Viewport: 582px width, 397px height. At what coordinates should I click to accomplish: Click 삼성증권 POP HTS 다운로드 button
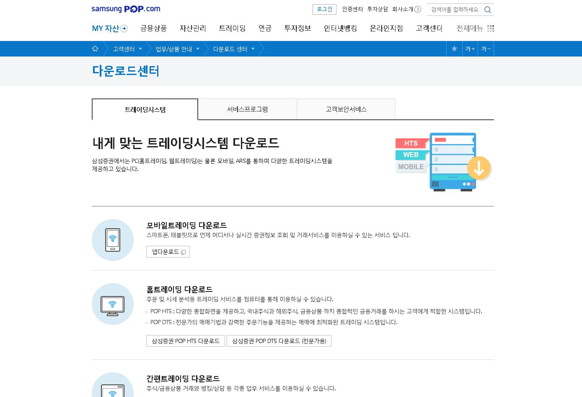point(186,341)
